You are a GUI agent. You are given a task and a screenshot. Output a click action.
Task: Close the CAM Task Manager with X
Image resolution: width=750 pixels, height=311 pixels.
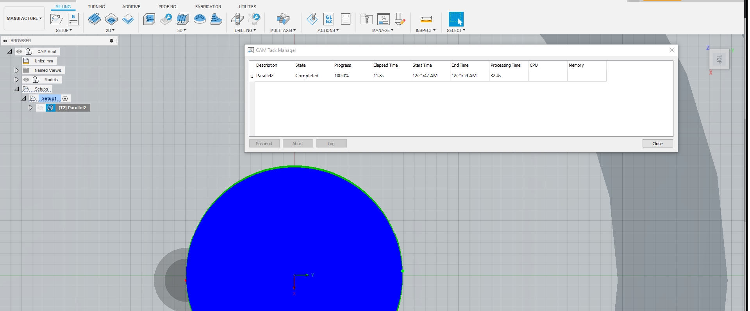[x=672, y=50]
